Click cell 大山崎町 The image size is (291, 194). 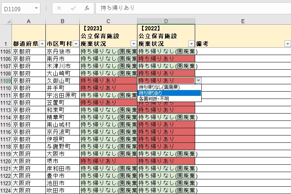click(62, 74)
